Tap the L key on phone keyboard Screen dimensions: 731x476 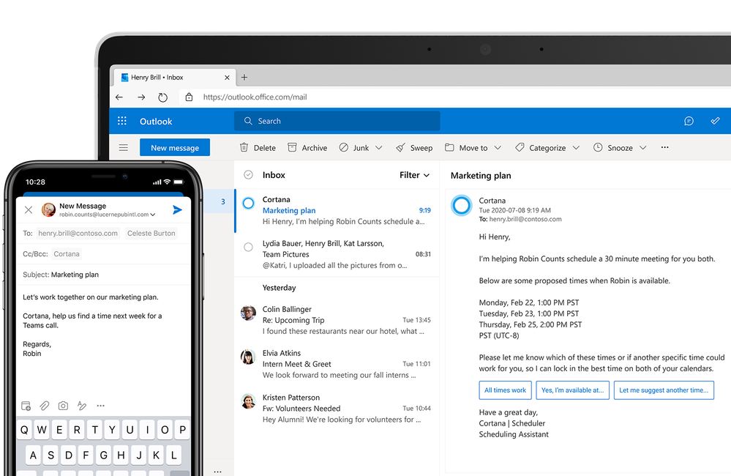pos(174,455)
